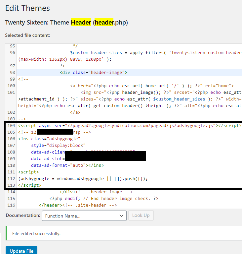Click line number 99 in the gutter
Image resolution: width=242 pixels, height=254 pixels.
point(13,79)
